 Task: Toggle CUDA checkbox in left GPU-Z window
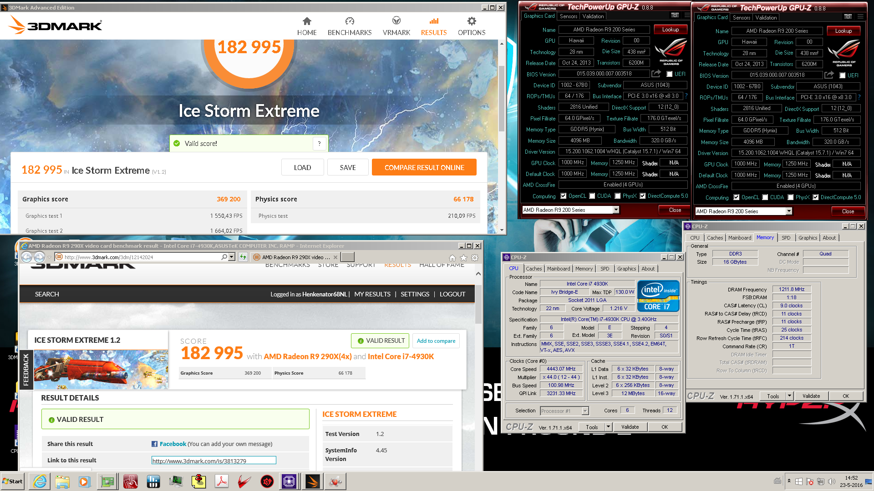click(592, 196)
